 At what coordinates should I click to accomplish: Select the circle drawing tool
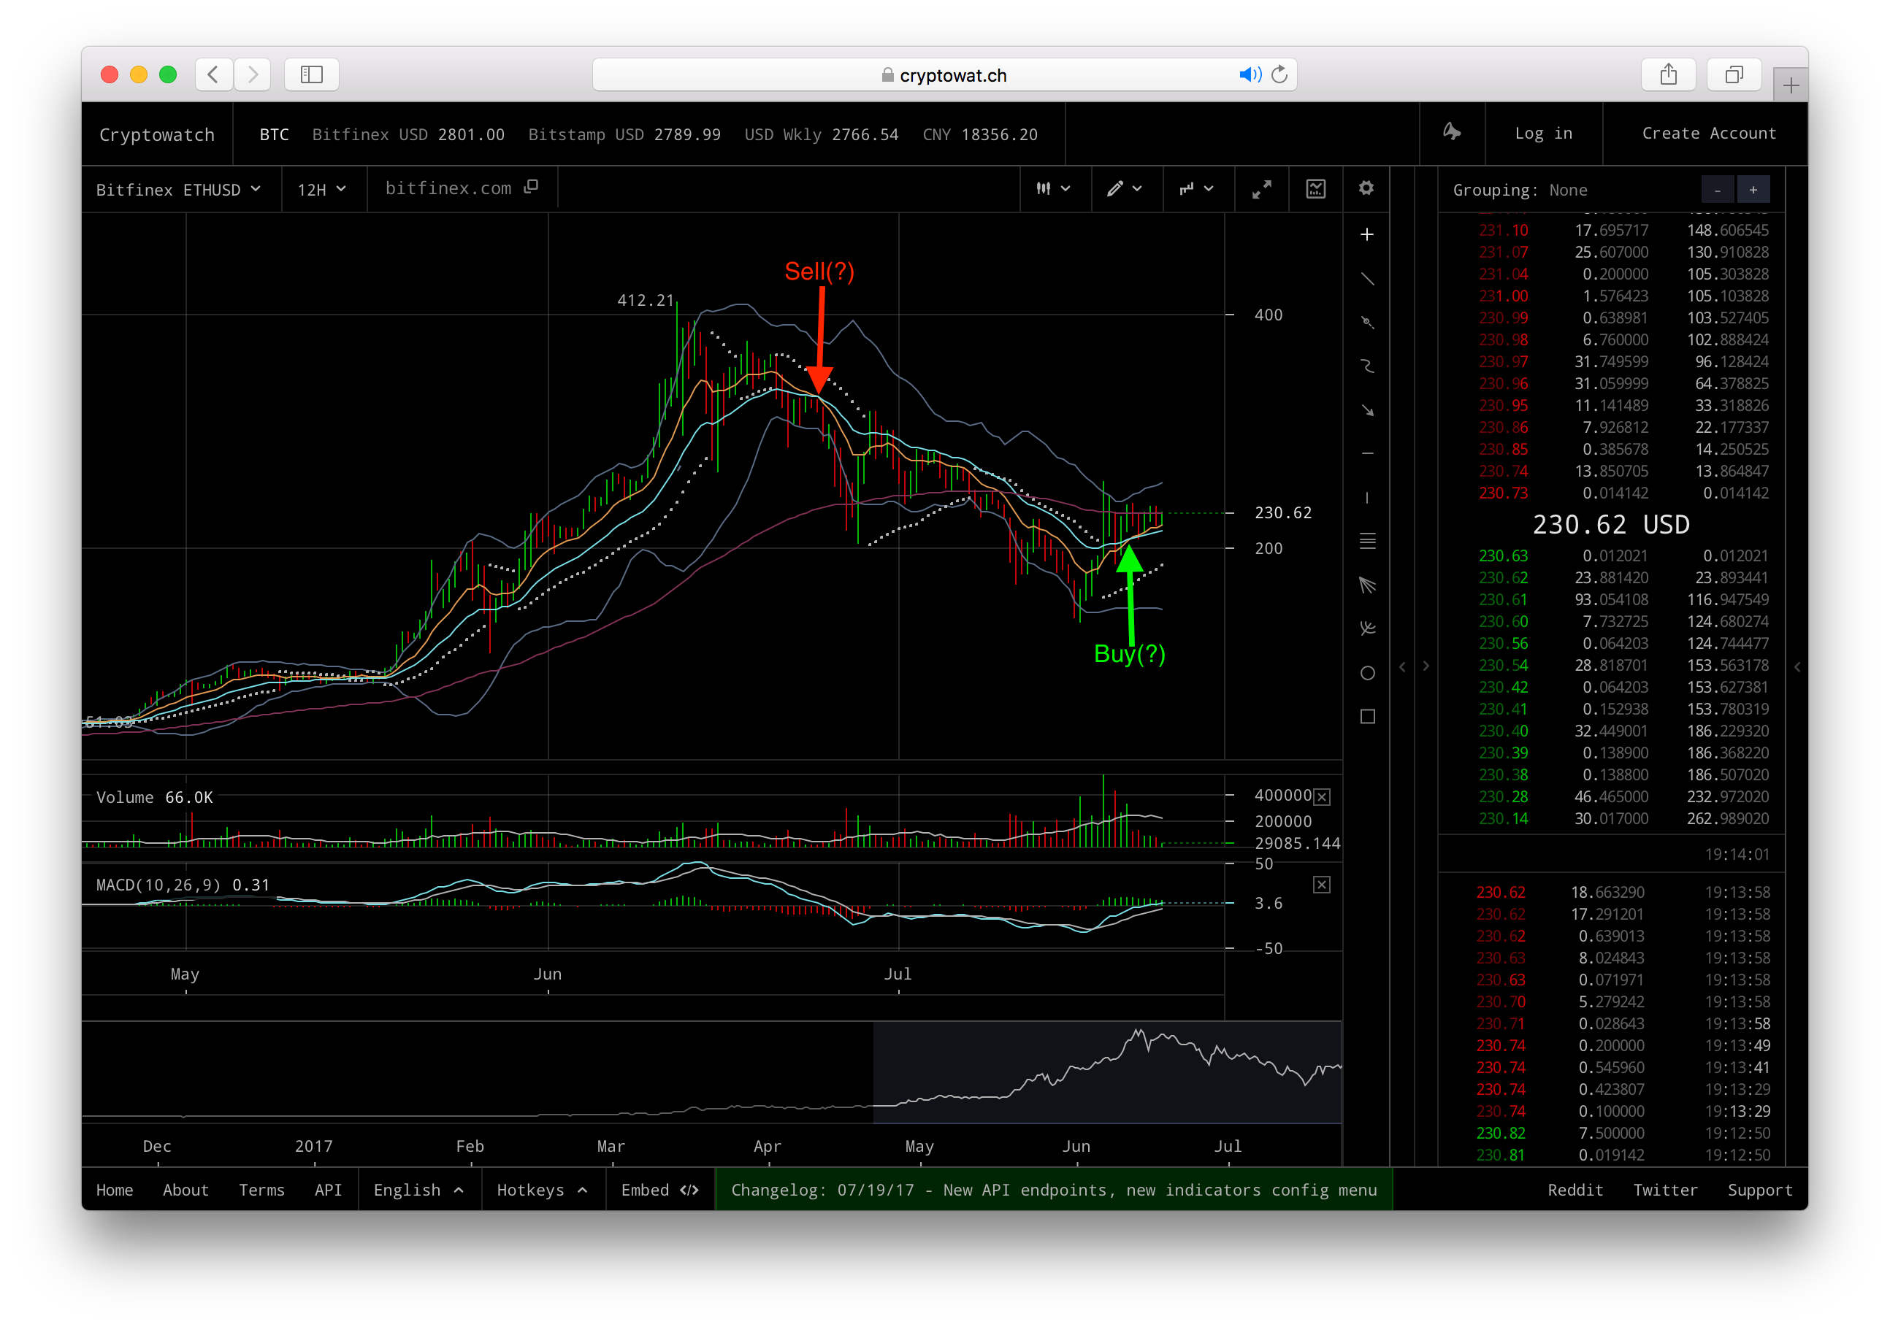pos(1366,673)
